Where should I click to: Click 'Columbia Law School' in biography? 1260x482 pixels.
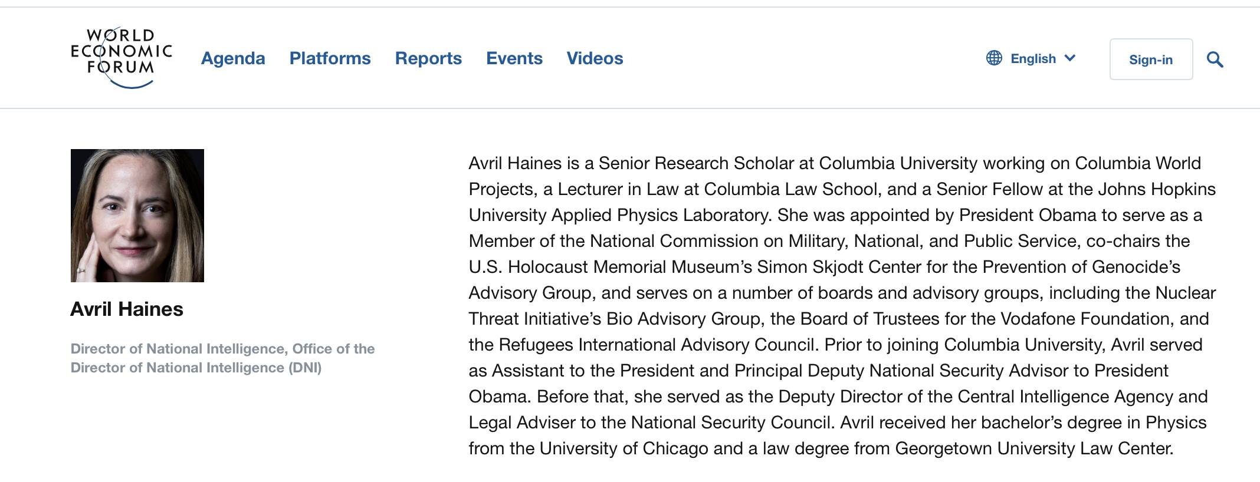(x=791, y=189)
